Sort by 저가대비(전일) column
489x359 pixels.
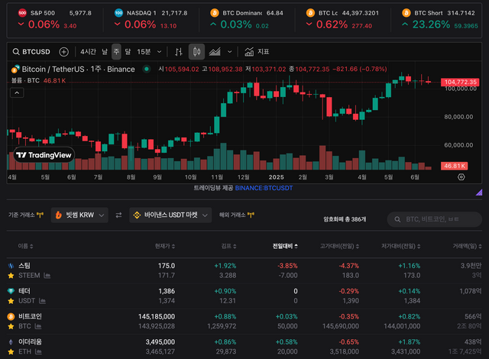coord(401,246)
